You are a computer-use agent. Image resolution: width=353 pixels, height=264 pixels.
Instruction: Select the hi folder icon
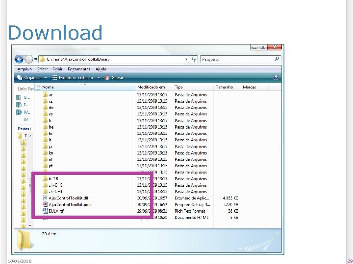[45, 133]
